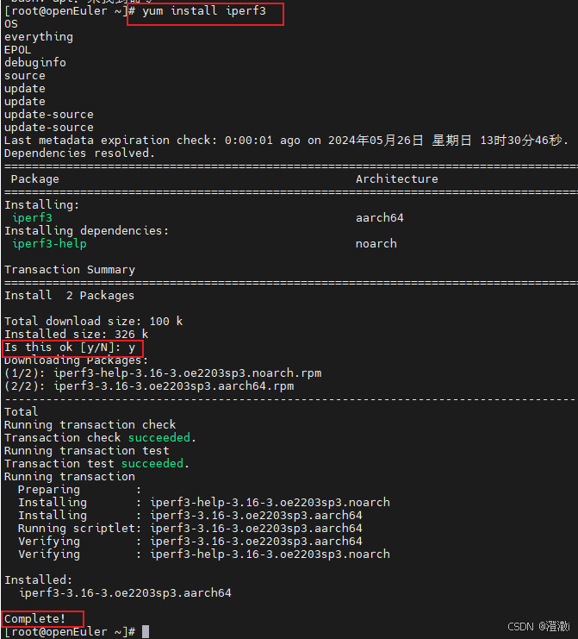Click the 'Preparing' transaction step line

(79, 490)
